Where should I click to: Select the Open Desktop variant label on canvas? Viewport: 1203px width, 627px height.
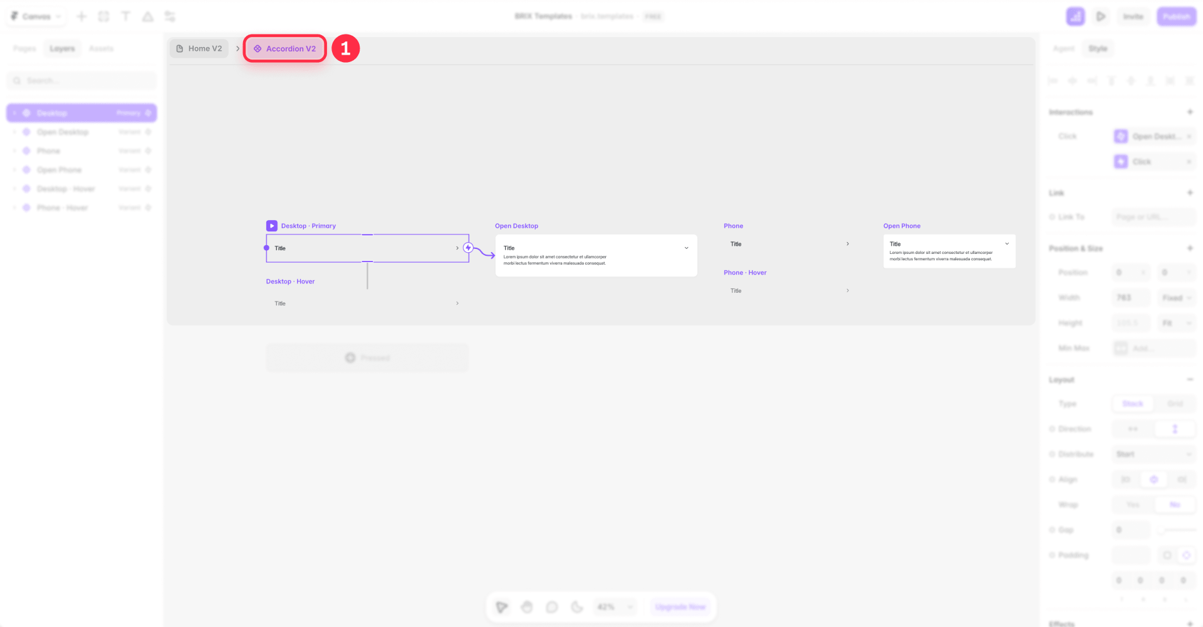(x=516, y=226)
